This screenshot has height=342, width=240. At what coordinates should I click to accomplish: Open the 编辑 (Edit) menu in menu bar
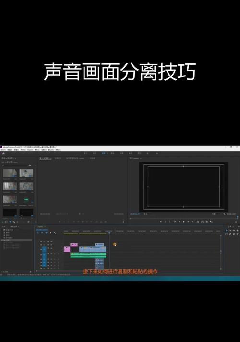tap(10, 150)
